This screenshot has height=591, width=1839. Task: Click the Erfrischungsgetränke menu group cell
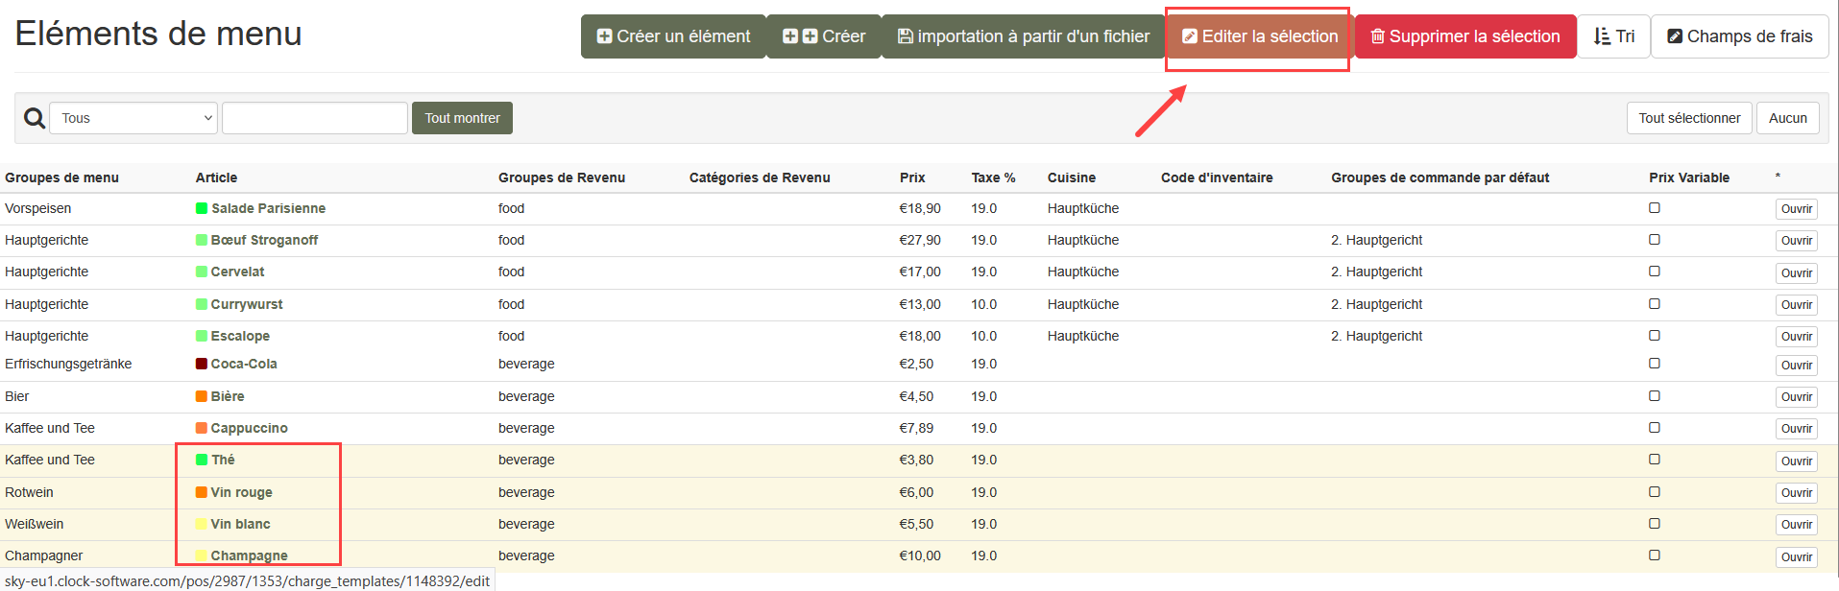[x=68, y=364]
